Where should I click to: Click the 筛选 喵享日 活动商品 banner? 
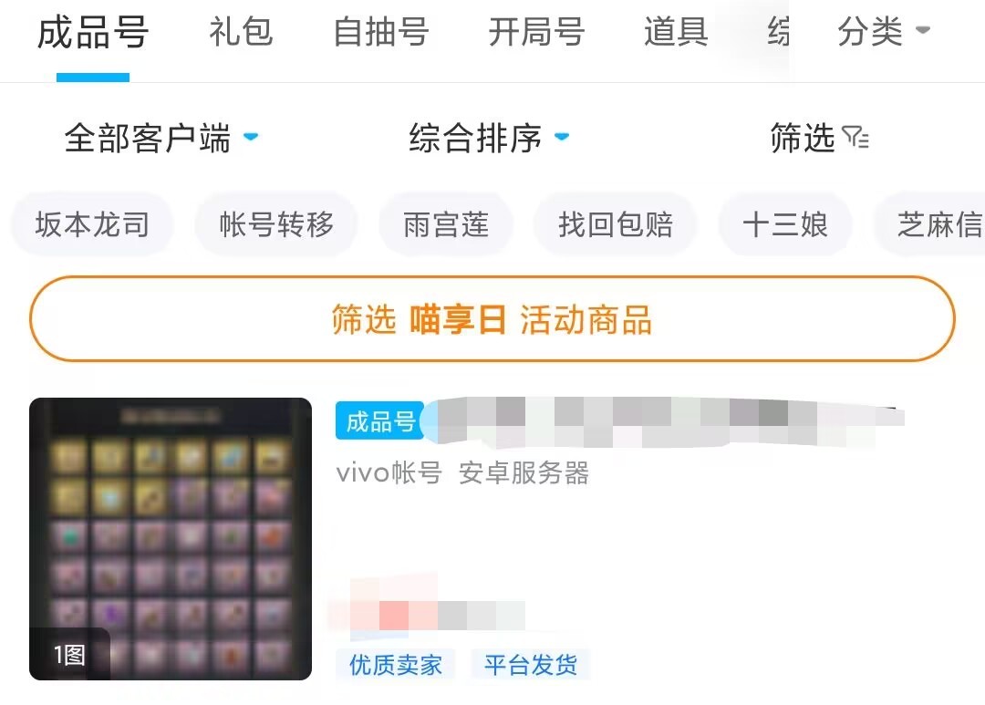(493, 319)
